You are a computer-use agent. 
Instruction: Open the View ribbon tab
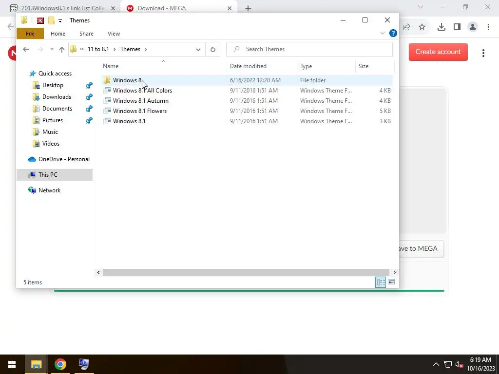114,34
